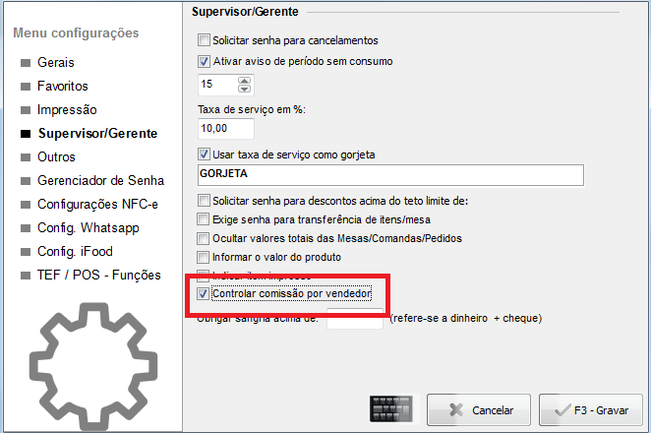
Task: Click the Taxa de serviço percentage field
Action: [x=226, y=128]
